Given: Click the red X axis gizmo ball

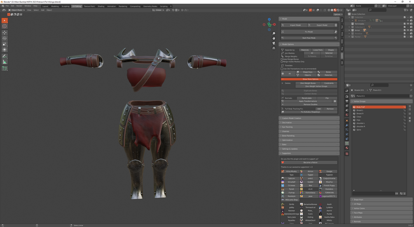Looking at the screenshot, I should pos(274,24).
